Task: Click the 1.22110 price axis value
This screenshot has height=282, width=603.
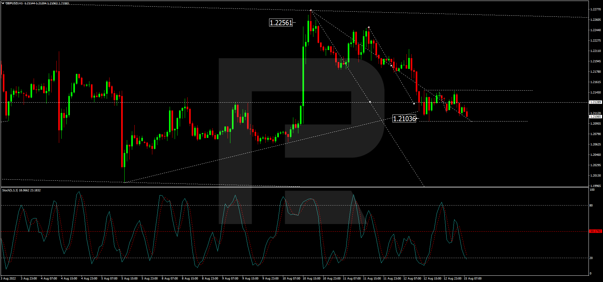Action: 596,51
